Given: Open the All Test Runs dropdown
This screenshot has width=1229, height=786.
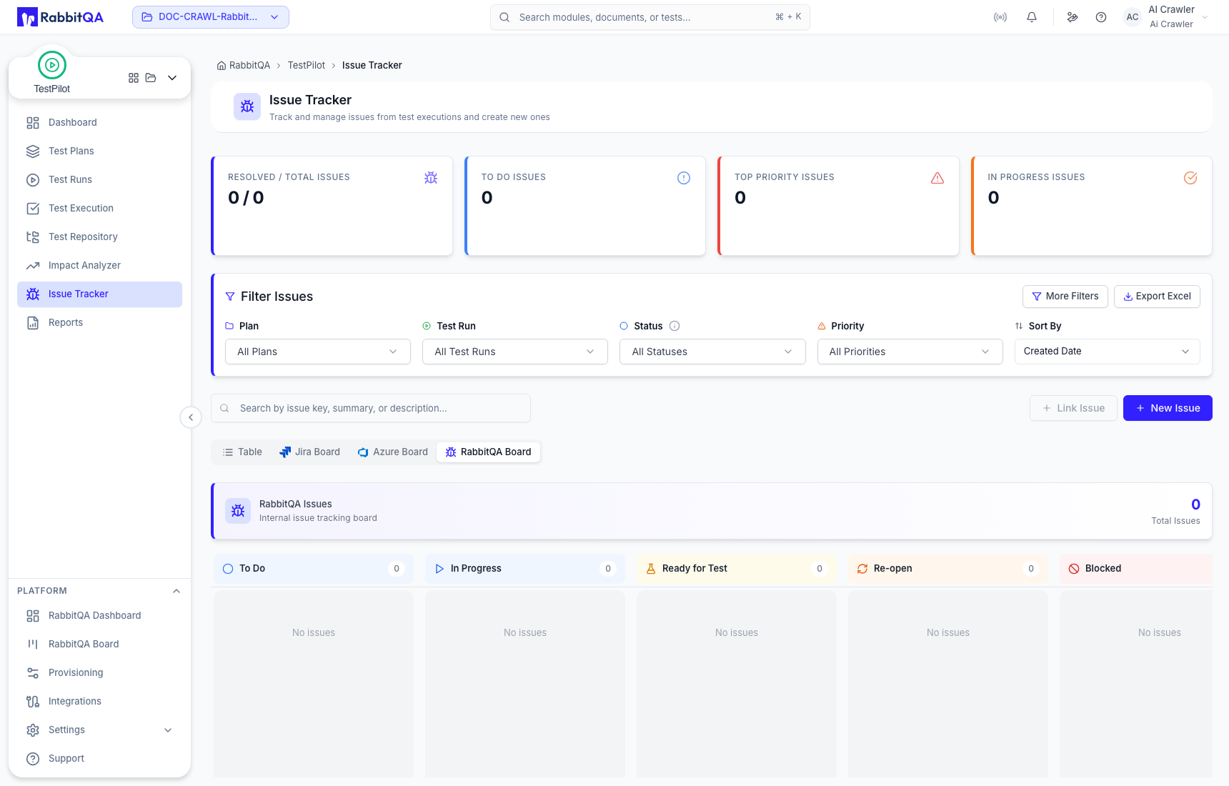Looking at the screenshot, I should [x=515, y=352].
